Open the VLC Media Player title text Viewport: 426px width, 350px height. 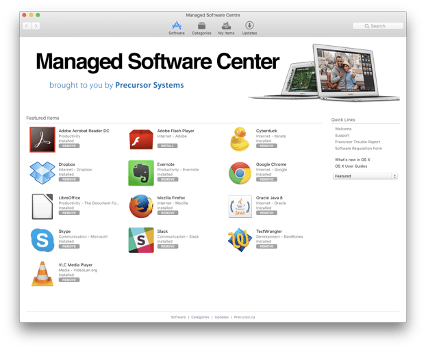point(75,264)
